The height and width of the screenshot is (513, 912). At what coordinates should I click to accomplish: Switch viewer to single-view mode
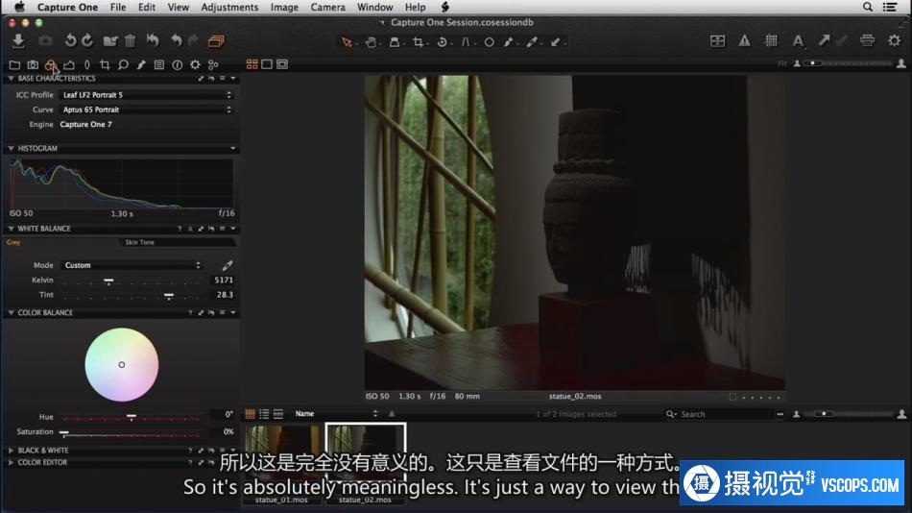point(267,64)
